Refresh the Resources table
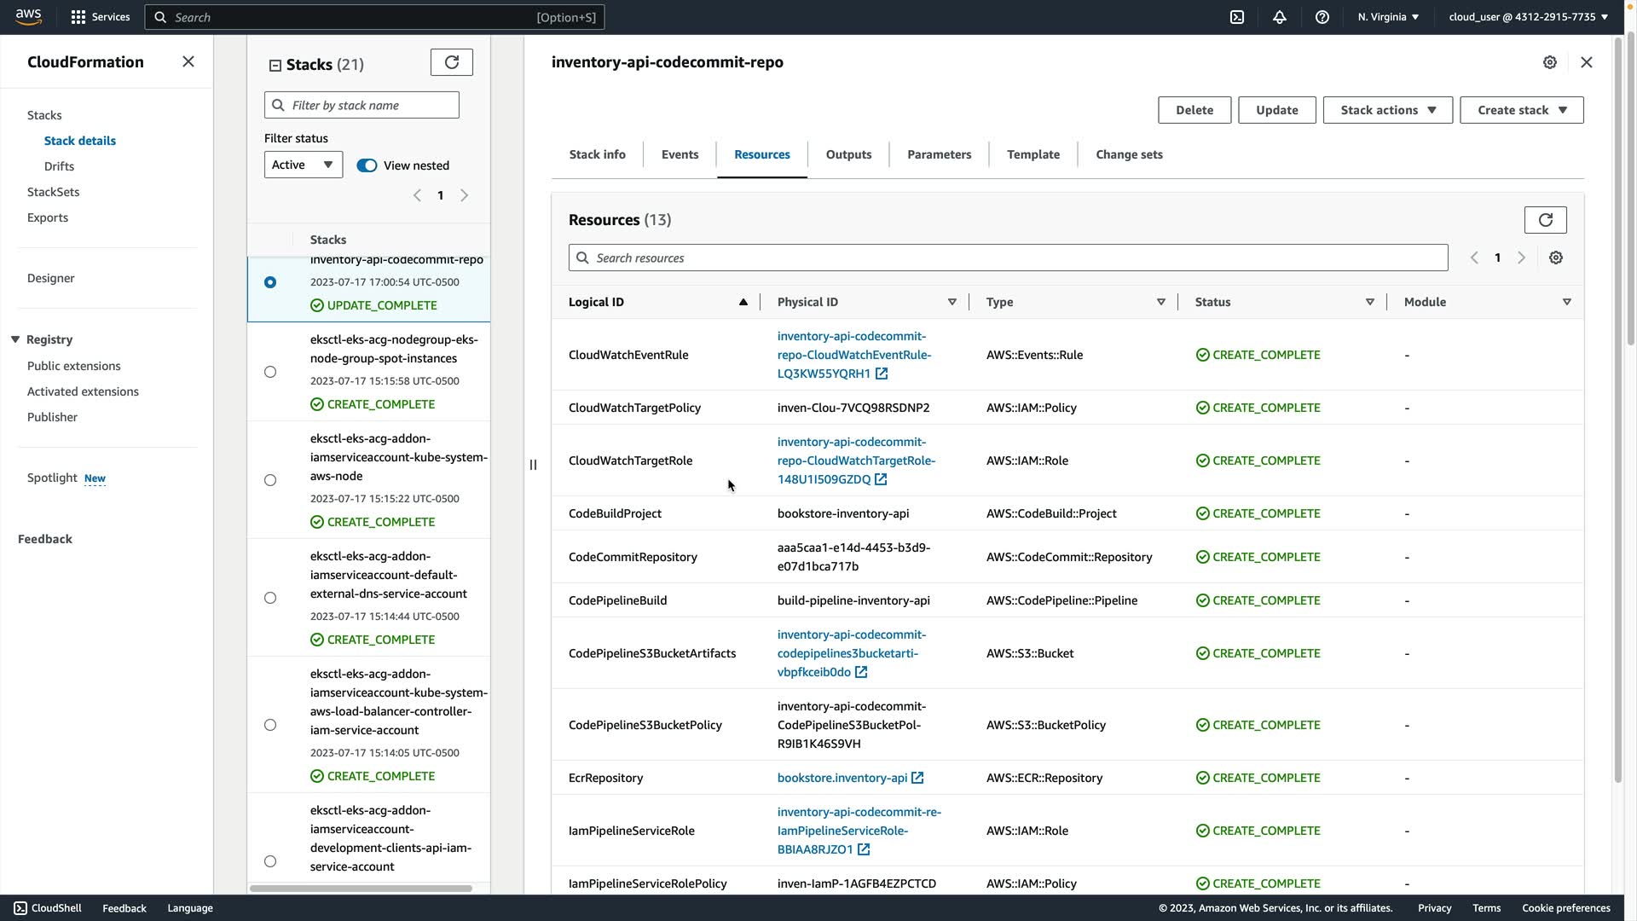The width and height of the screenshot is (1637, 921). coord(1545,220)
